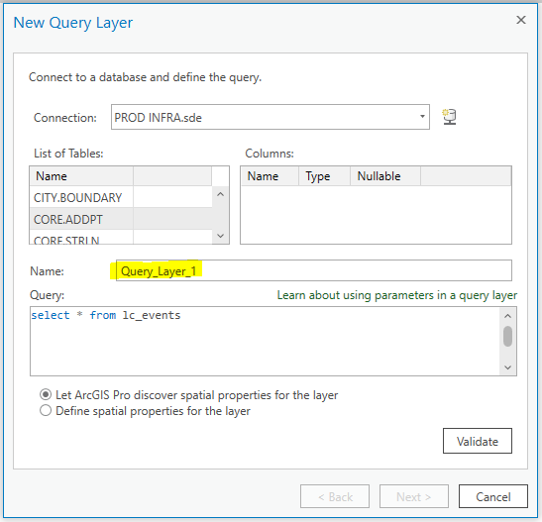The width and height of the screenshot is (542, 522).
Task: Click the Nullable column header
Action: click(385, 176)
